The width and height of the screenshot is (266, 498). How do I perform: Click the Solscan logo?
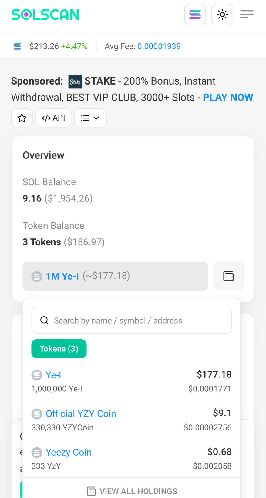pos(45,15)
